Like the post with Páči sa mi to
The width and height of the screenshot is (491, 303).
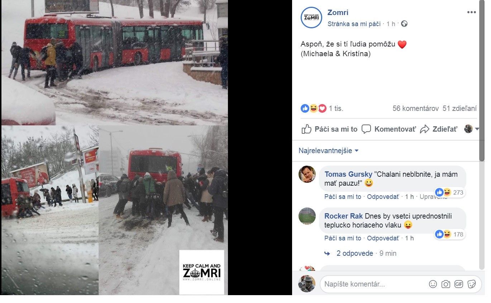point(329,129)
